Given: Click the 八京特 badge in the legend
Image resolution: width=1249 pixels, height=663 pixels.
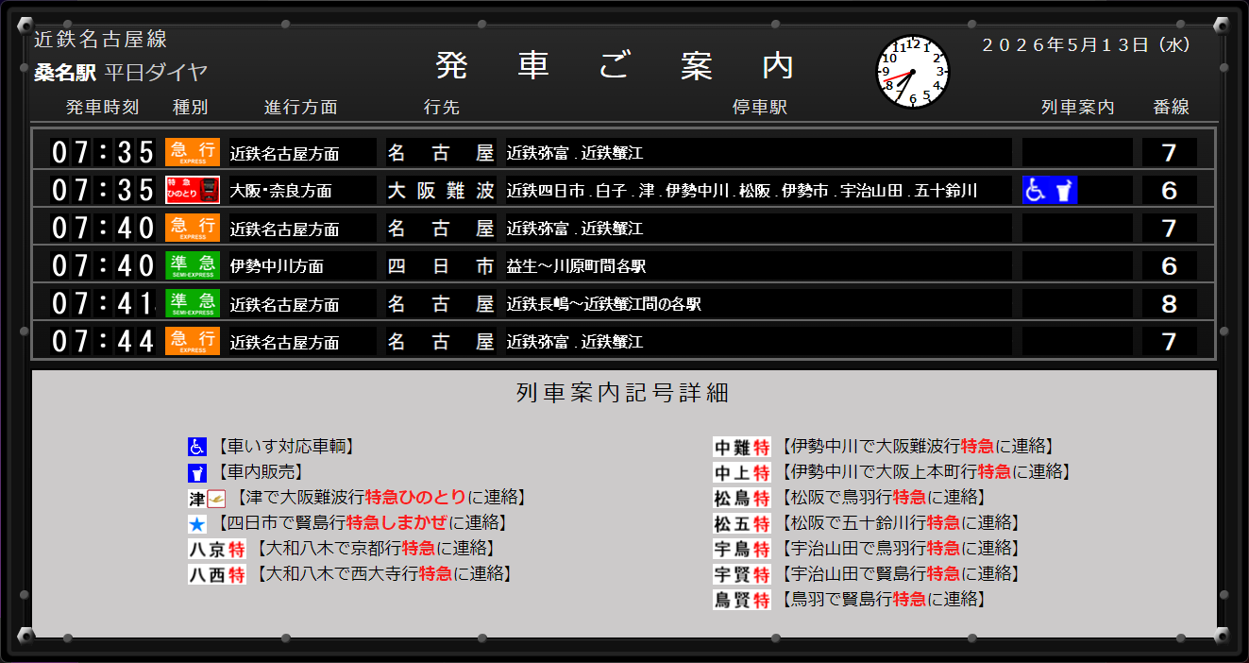Looking at the screenshot, I should (217, 549).
